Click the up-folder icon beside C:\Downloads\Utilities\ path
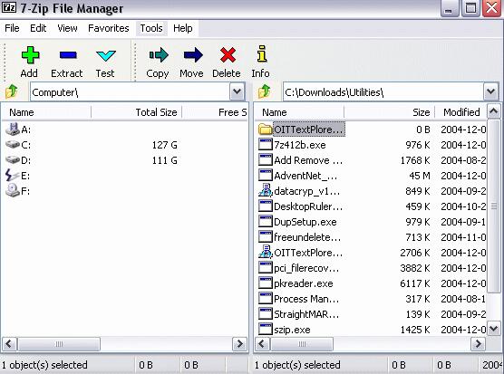504x374 pixels. (x=264, y=91)
